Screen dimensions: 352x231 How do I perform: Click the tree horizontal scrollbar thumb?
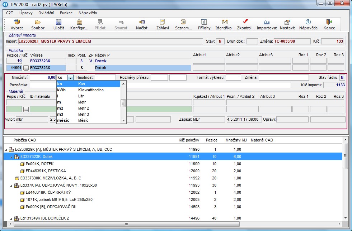click(x=127, y=224)
